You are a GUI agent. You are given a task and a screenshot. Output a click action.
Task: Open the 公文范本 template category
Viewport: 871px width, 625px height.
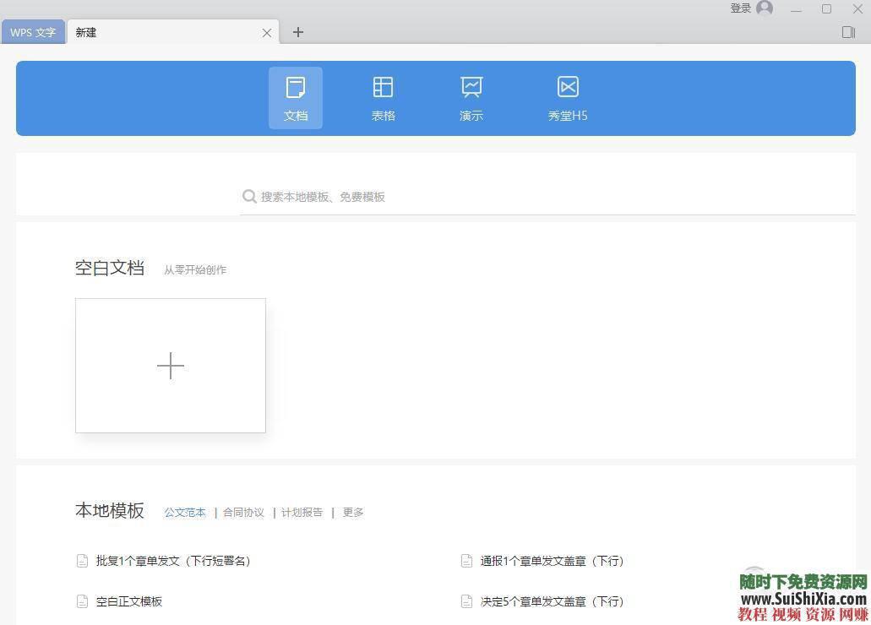coord(184,512)
